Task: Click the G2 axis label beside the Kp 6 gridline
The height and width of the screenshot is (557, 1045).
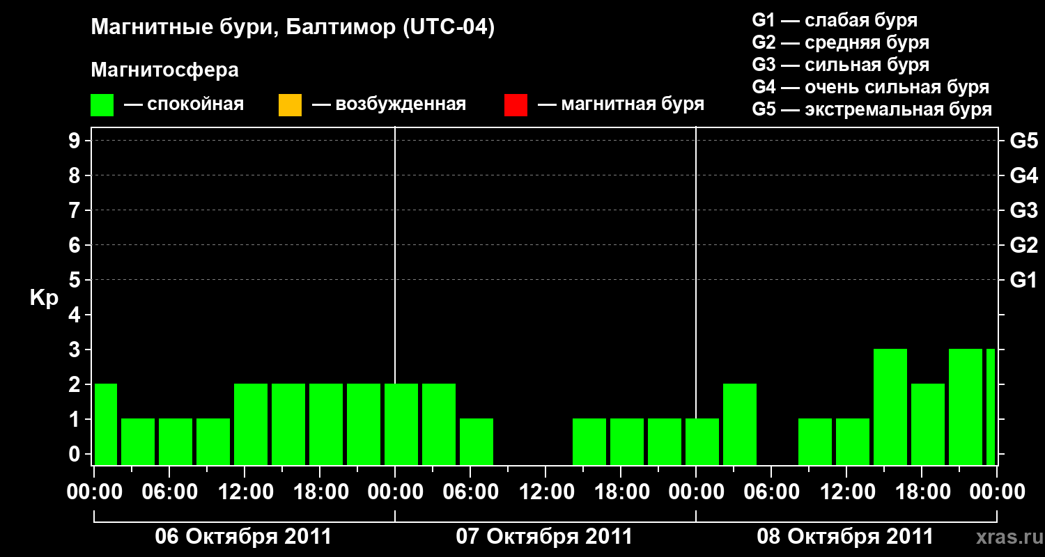Action: tap(1024, 246)
